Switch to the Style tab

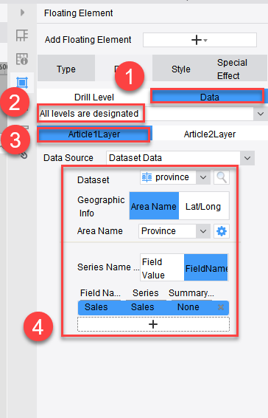[x=181, y=69]
